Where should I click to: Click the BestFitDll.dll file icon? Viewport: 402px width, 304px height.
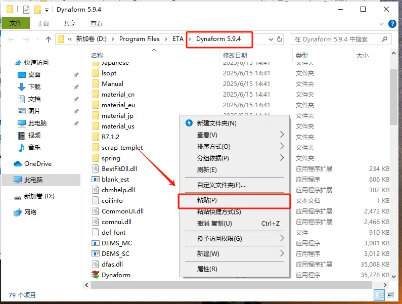96,168
